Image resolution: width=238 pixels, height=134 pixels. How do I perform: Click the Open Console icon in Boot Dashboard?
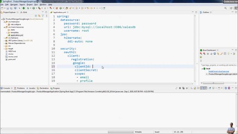point(215,54)
